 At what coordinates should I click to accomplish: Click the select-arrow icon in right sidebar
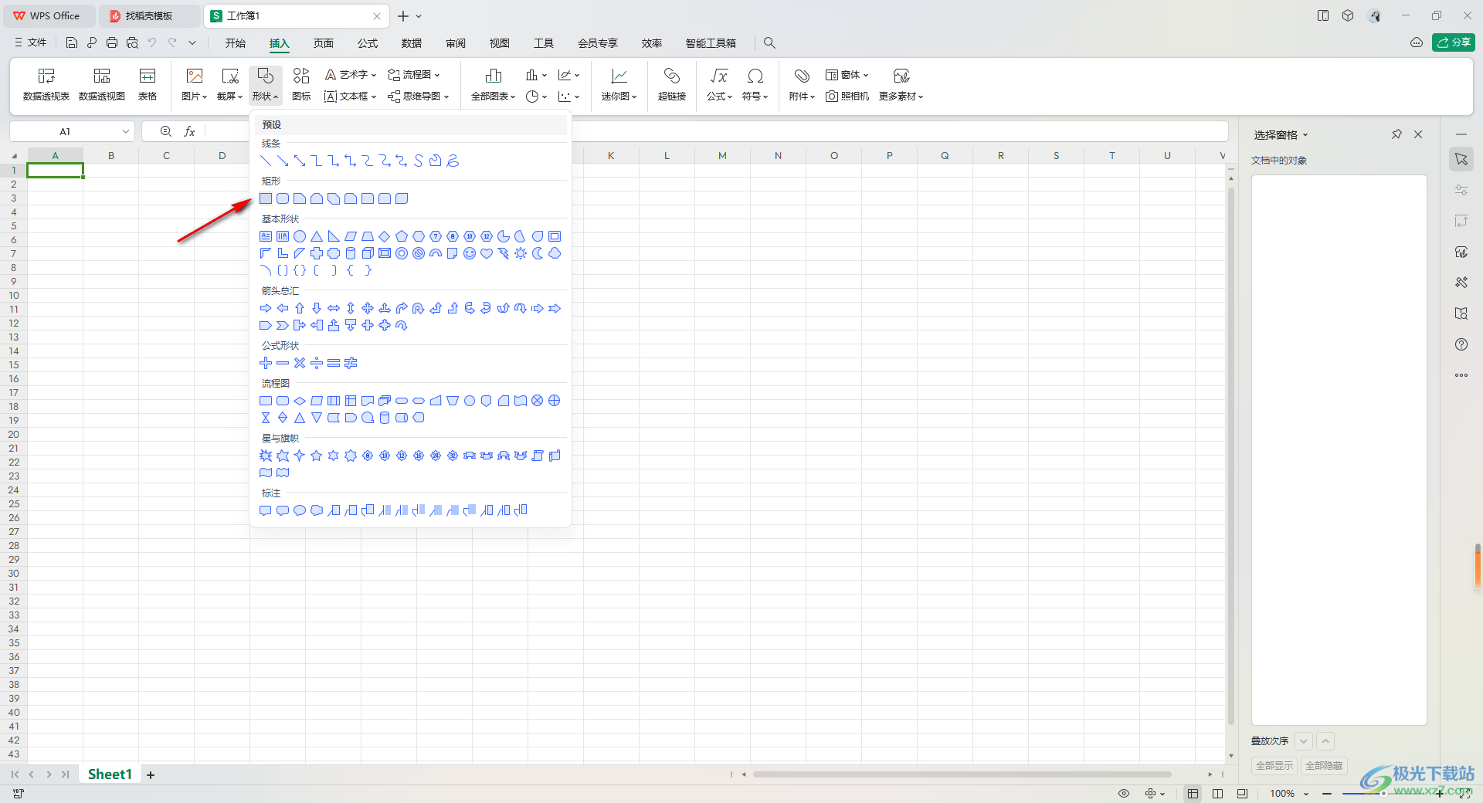(1461, 159)
